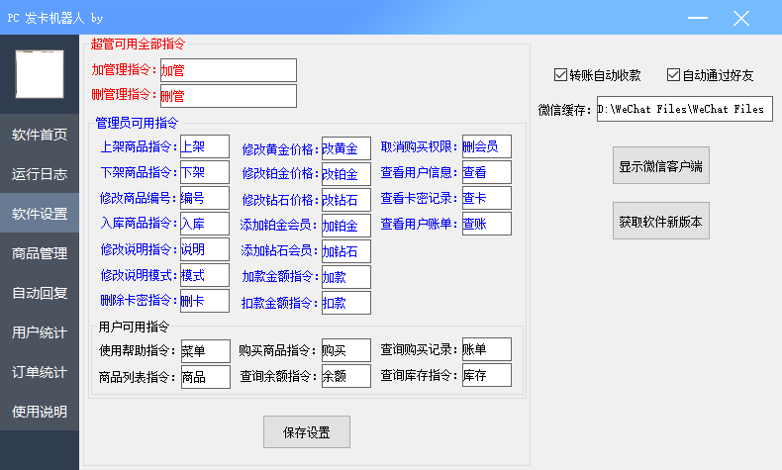Click the 修改钻石价格 input field
The image size is (782, 470).
pos(346,200)
